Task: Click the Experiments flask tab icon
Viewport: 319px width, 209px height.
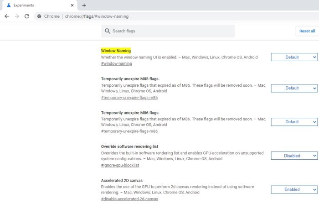Action: [9, 5]
